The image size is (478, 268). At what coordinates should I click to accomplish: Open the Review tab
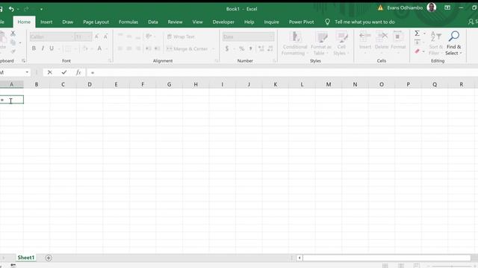tap(175, 22)
